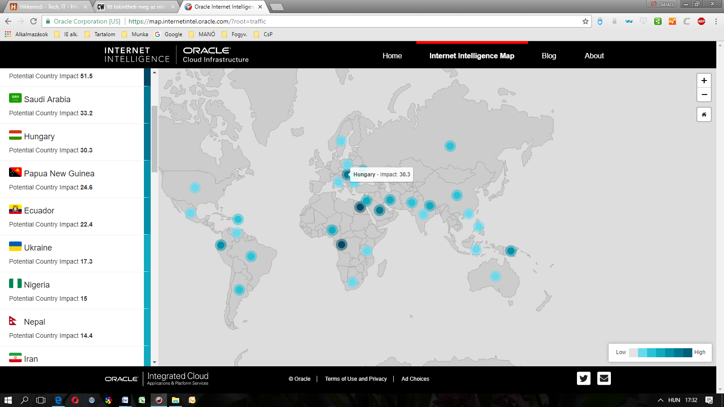Click the Oracle Cloud Infrastructure logo
This screenshot has height=407, width=724.
216,55
